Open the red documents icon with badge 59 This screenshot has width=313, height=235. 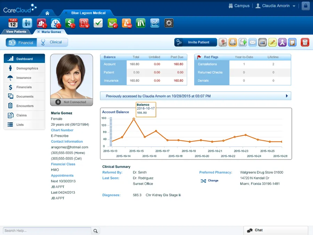point(84,23)
